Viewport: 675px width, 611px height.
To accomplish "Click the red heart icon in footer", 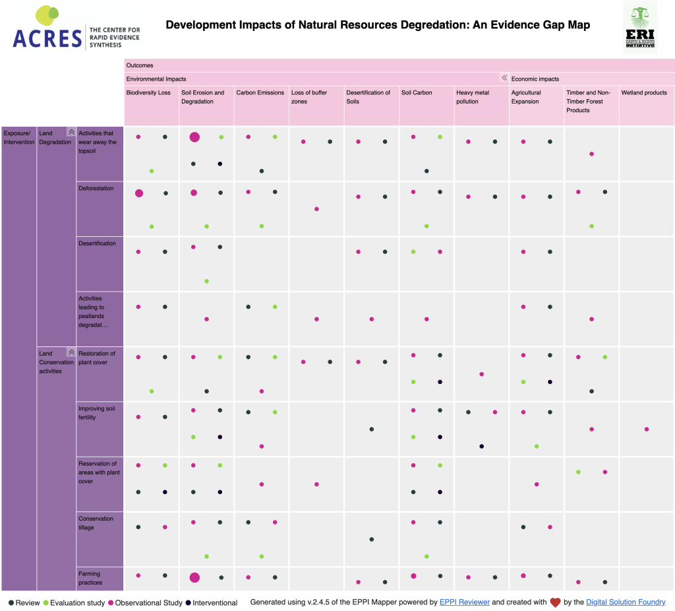I will [555, 602].
